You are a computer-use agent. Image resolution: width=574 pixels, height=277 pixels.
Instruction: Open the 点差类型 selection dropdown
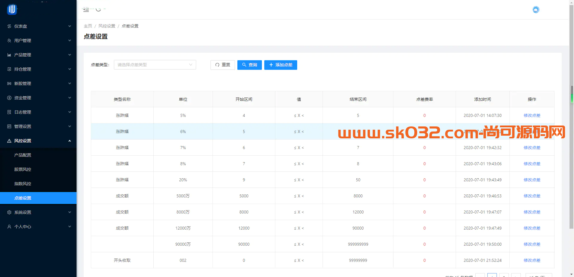155,65
